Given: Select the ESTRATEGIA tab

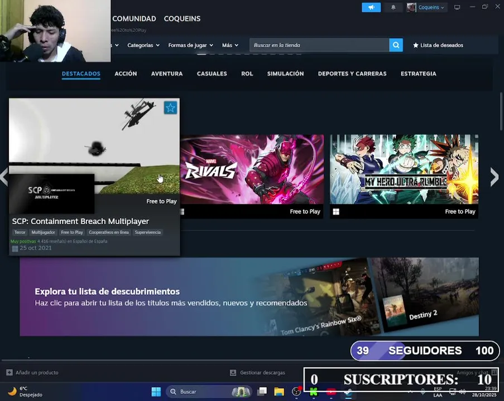Looking at the screenshot, I should (419, 74).
